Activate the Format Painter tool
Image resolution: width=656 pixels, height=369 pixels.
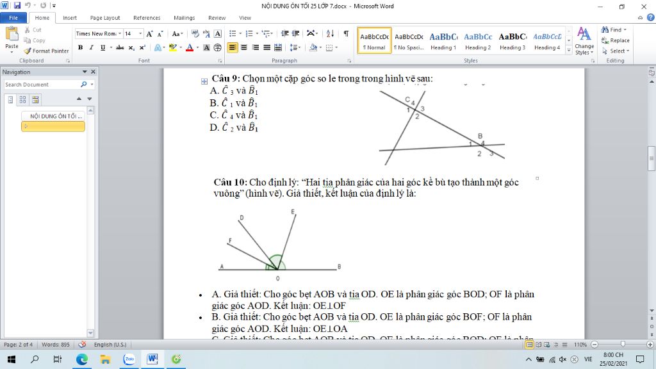click(x=46, y=51)
